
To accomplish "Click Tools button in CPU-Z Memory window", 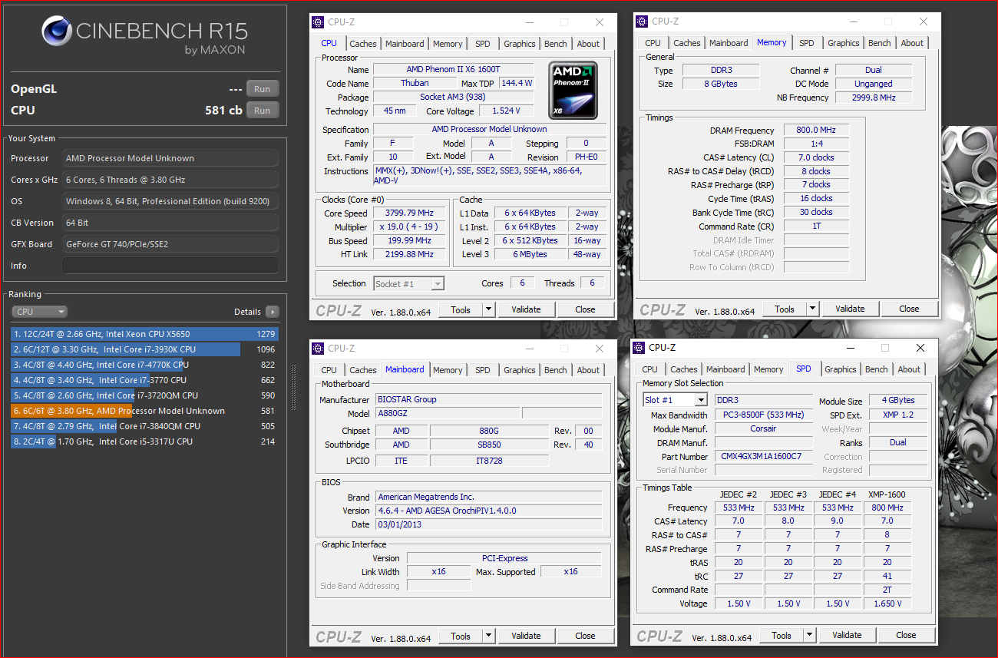I will 785,309.
